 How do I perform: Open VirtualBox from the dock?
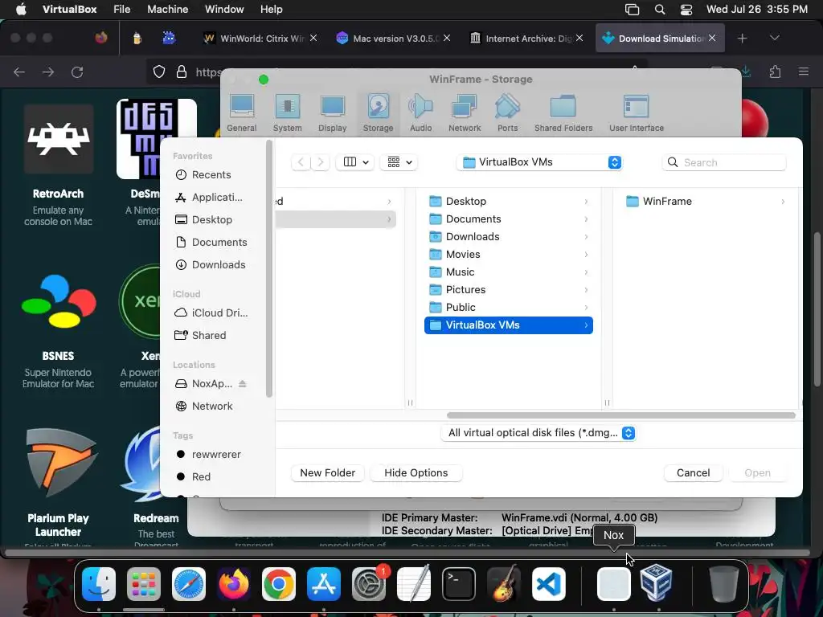pyautogui.click(x=657, y=584)
